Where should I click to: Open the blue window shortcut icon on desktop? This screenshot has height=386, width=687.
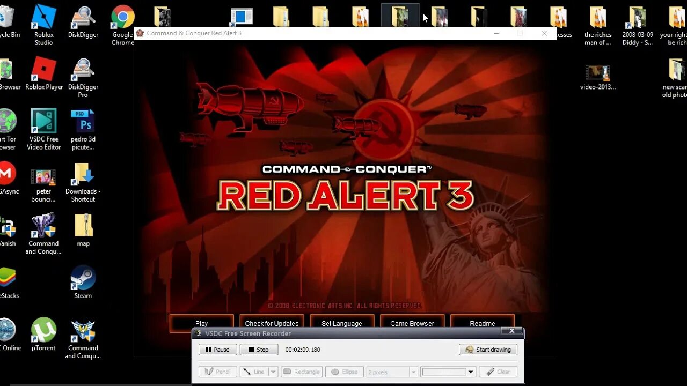(242, 17)
